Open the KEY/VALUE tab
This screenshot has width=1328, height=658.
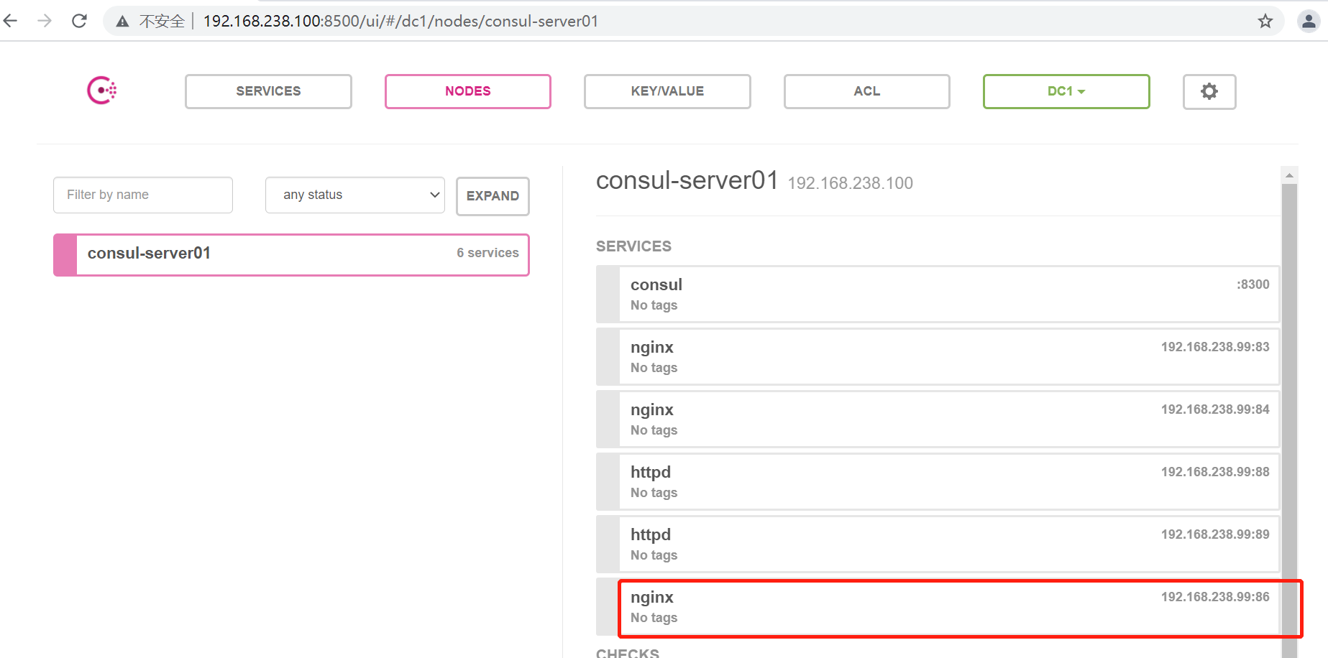[x=667, y=91]
